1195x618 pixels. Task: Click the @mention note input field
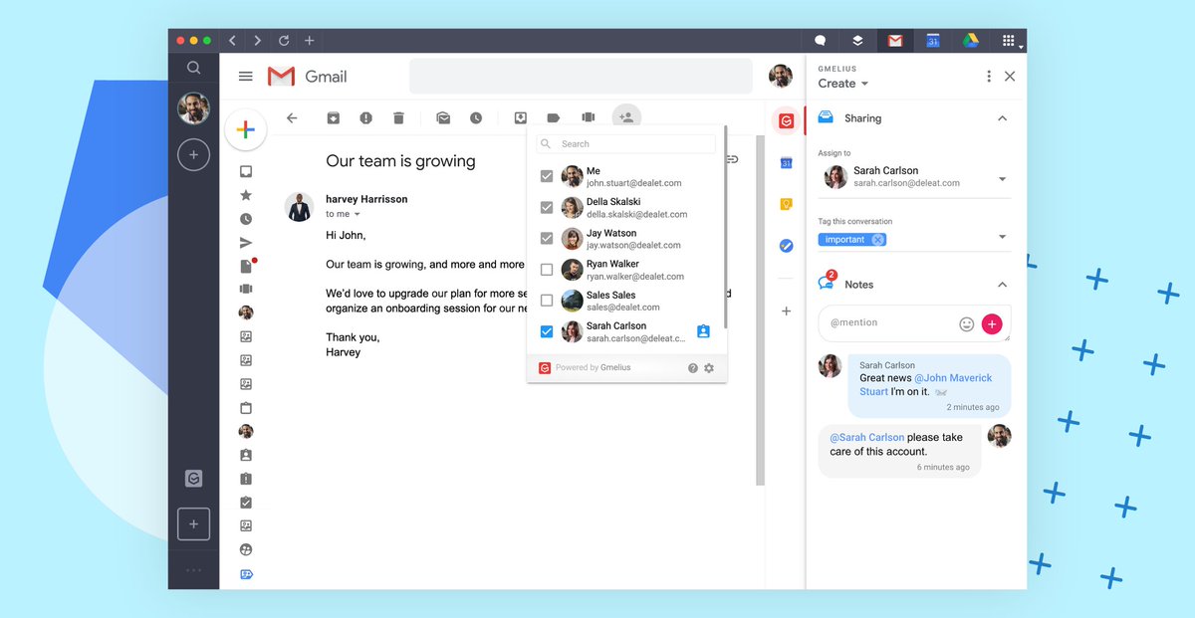pos(886,323)
